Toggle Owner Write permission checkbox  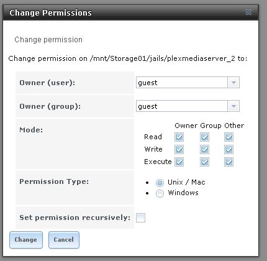179,149
